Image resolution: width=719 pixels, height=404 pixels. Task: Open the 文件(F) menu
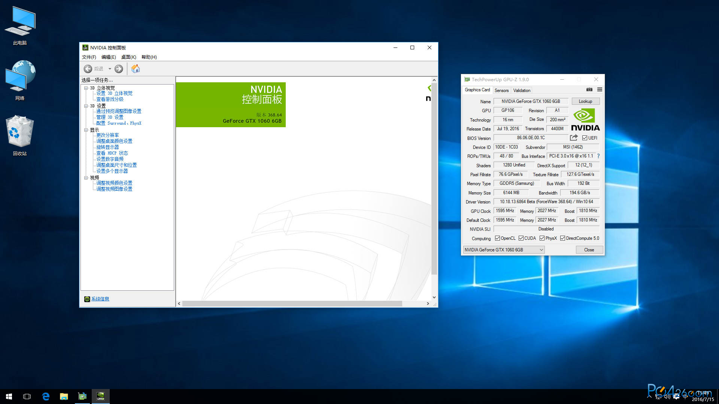[89, 57]
